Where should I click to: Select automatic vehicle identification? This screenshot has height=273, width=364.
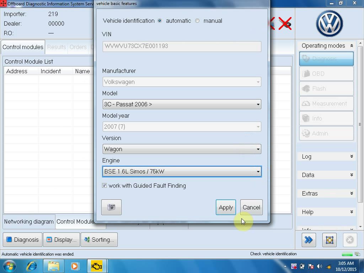point(160,21)
